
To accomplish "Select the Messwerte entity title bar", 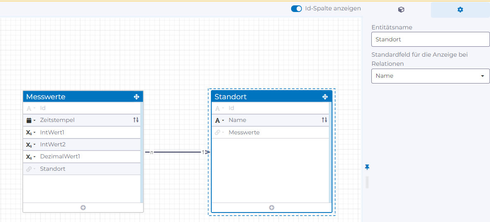I will click(74, 97).
